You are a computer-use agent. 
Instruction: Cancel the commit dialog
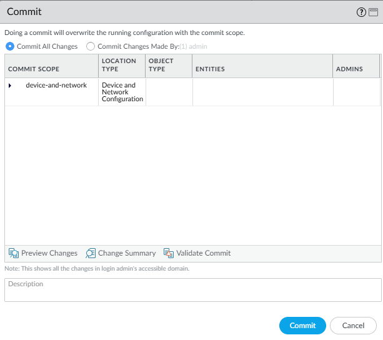coord(353,326)
